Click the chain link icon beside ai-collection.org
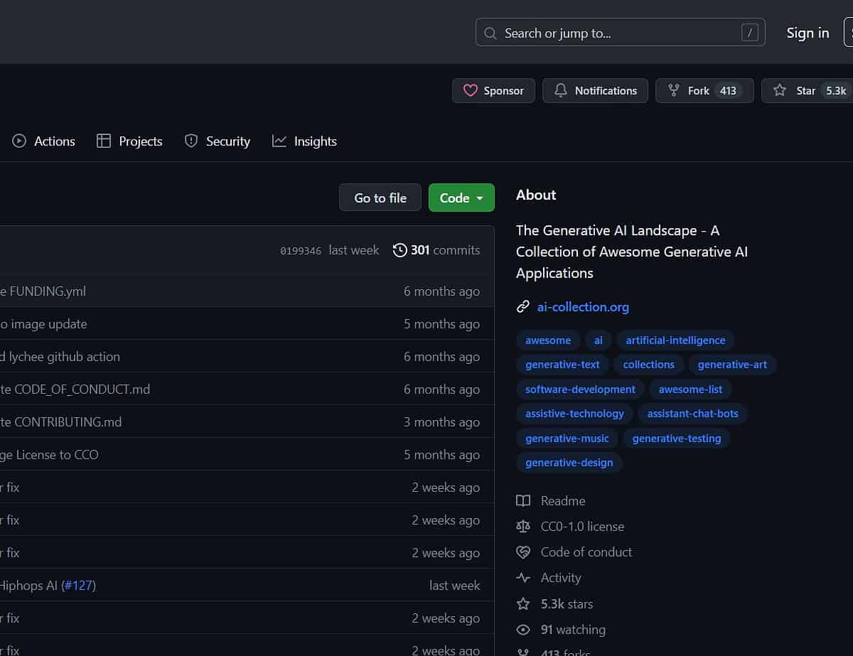 click(523, 306)
